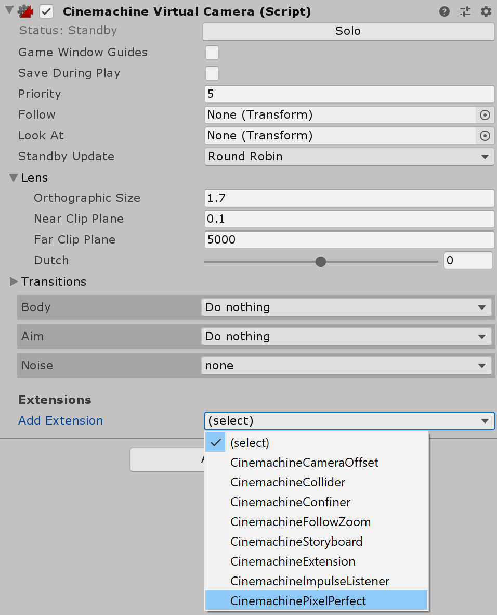This screenshot has height=615, width=497.
Task: Expand the Transitions section
Action: point(14,282)
